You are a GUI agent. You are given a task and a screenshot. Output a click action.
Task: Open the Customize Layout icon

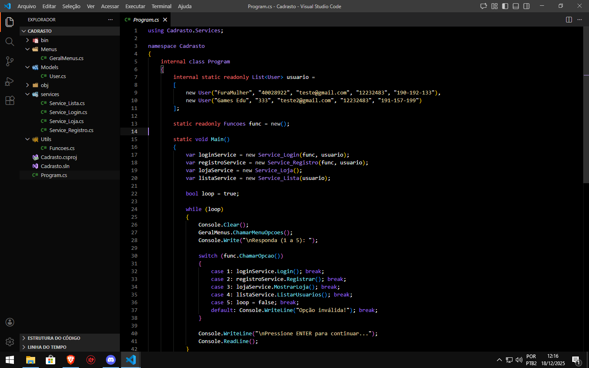(495, 6)
